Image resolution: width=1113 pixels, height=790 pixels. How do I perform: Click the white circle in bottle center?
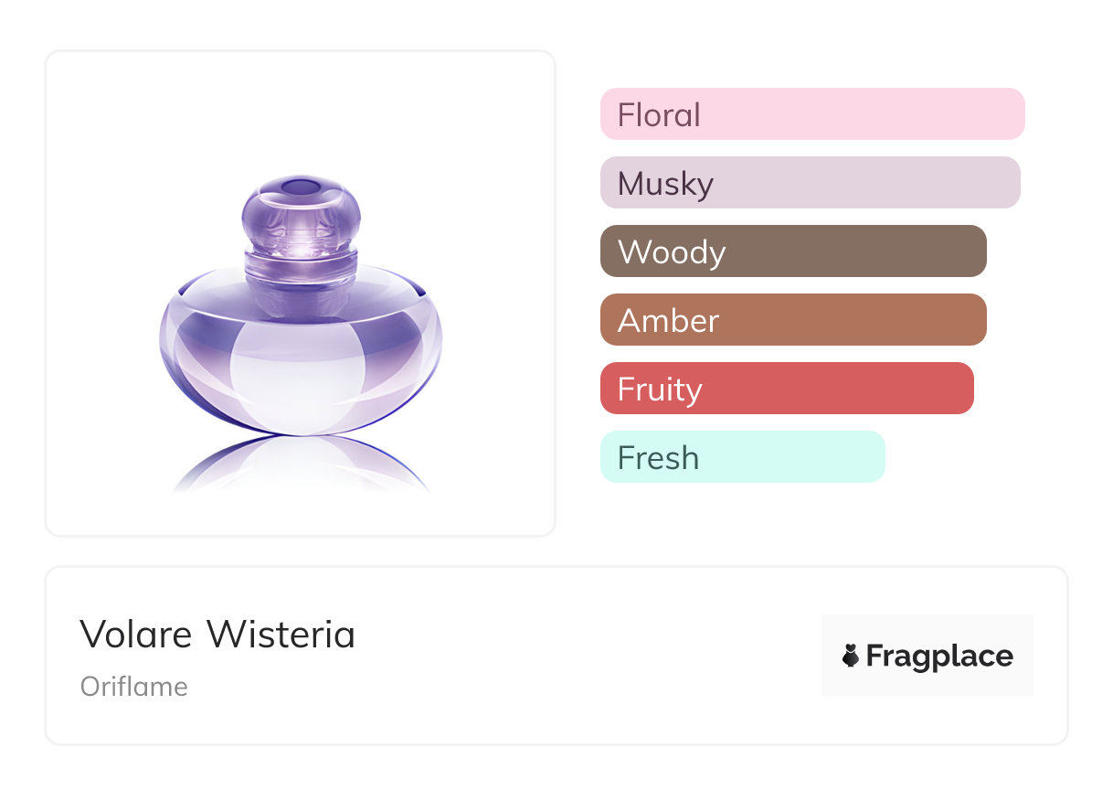[297, 377]
